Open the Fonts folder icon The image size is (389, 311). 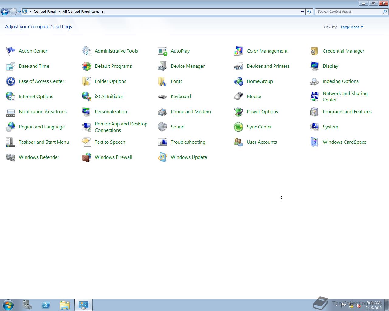point(163,81)
